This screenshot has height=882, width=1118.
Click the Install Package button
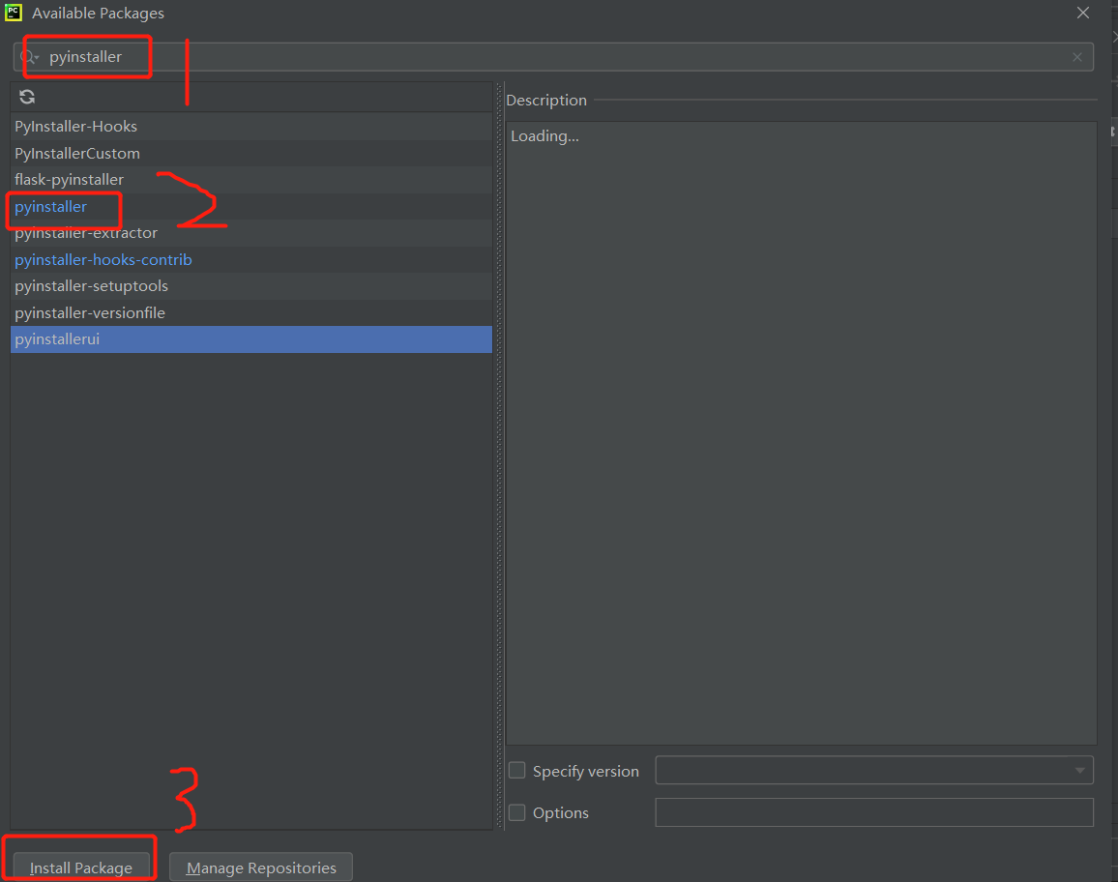point(81,867)
